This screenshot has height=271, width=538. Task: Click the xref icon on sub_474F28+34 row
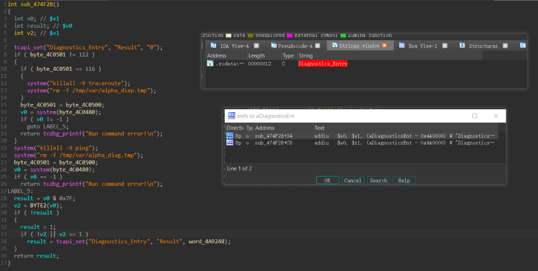click(230, 136)
